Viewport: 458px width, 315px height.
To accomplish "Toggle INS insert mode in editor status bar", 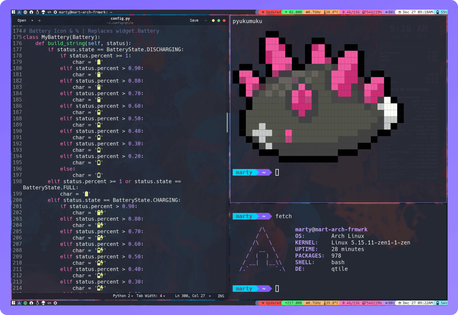I will click(x=221, y=296).
